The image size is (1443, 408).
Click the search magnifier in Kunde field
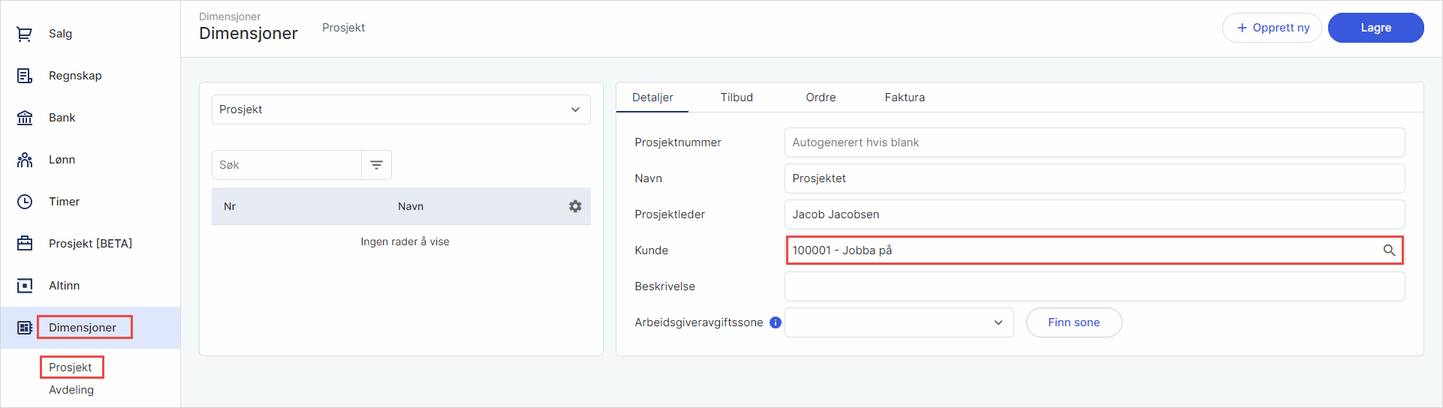[x=1389, y=250]
